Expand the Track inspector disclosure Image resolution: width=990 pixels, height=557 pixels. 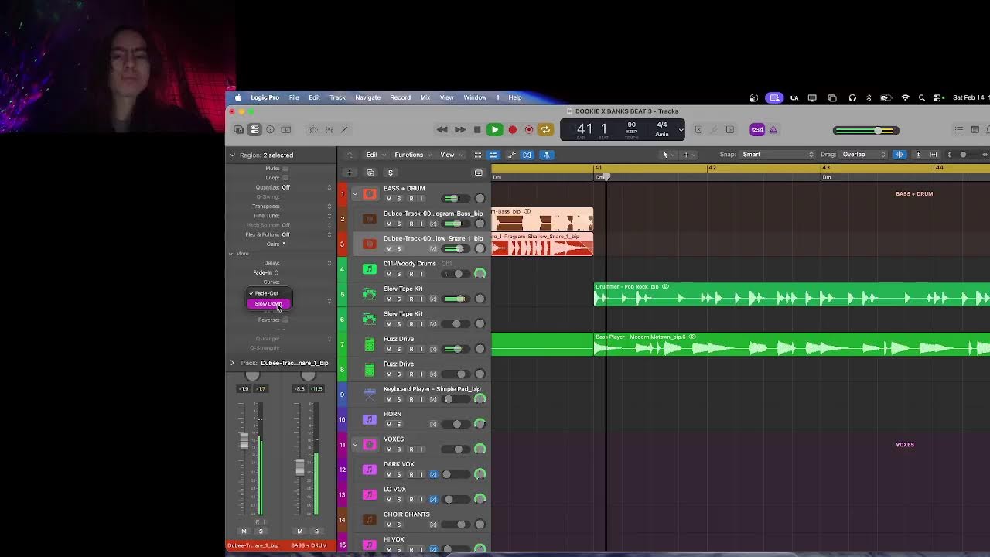coord(232,363)
